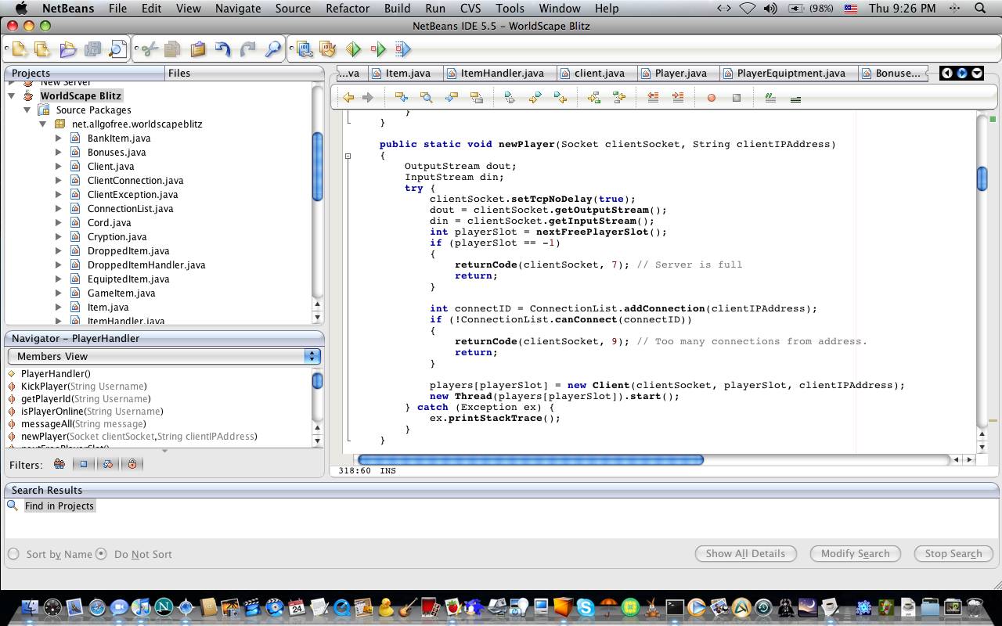Run Main Project with green arrow icon
1002x626 pixels.
[x=353, y=49]
